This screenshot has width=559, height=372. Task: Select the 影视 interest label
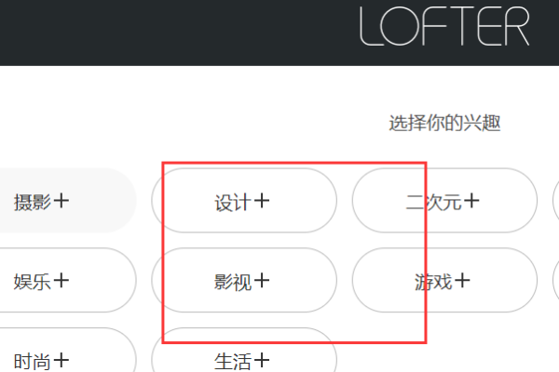[232, 282]
